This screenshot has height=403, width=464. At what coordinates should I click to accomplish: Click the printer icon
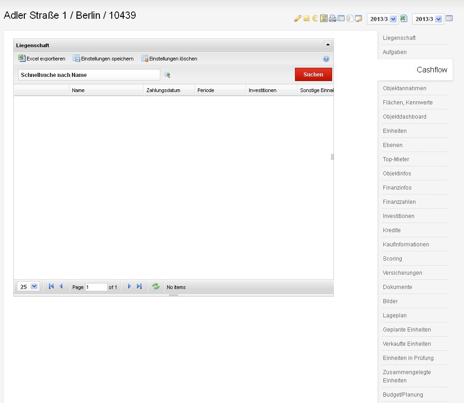tap(333, 19)
